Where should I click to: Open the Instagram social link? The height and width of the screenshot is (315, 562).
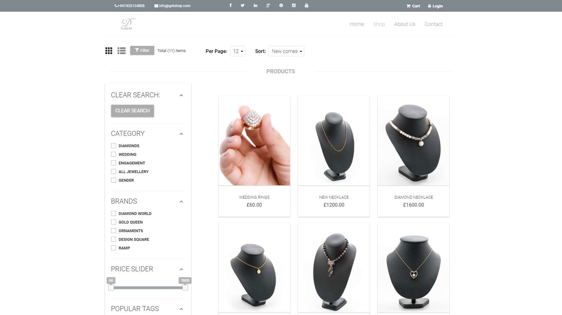pyautogui.click(x=293, y=6)
